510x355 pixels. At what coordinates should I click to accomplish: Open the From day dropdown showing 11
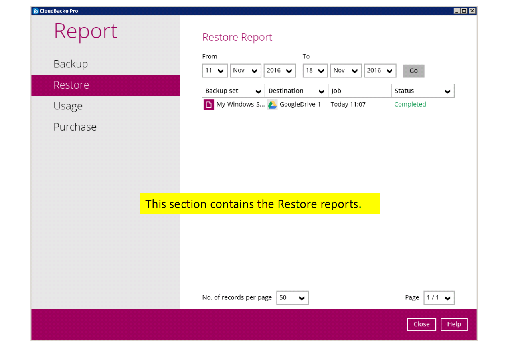coord(215,71)
